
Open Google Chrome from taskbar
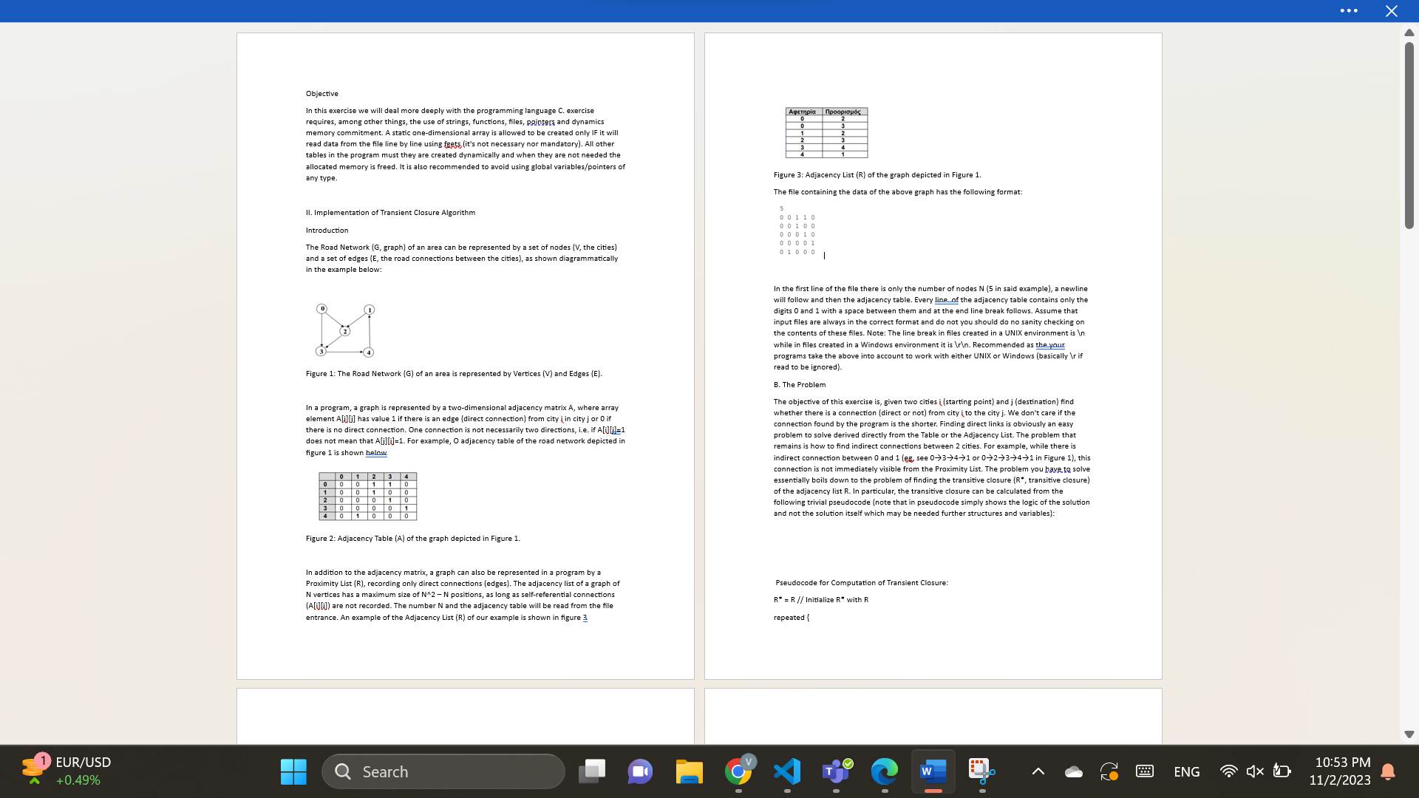click(738, 771)
